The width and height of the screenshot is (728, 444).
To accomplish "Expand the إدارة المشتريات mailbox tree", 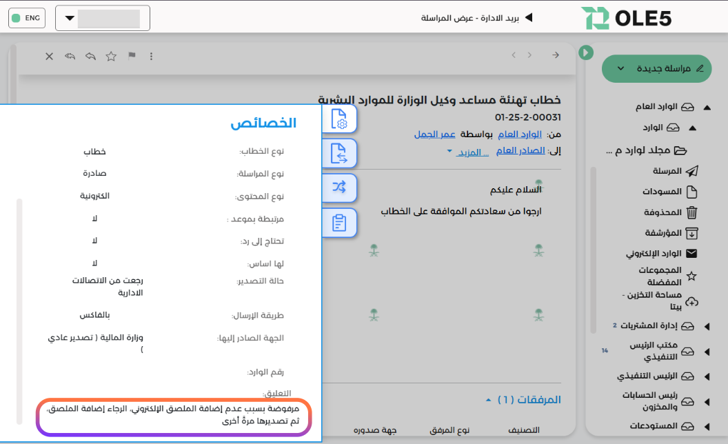I will click(707, 326).
